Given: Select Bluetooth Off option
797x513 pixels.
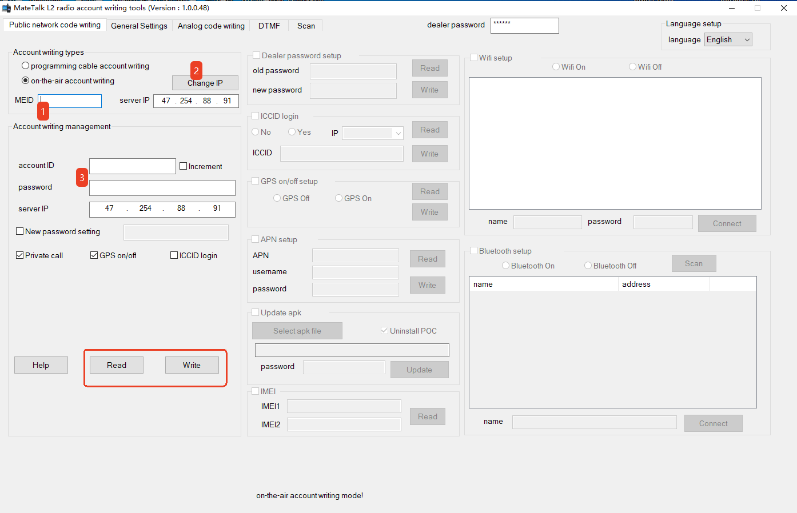Looking at the screenshot, I should [x=588, y=266].
